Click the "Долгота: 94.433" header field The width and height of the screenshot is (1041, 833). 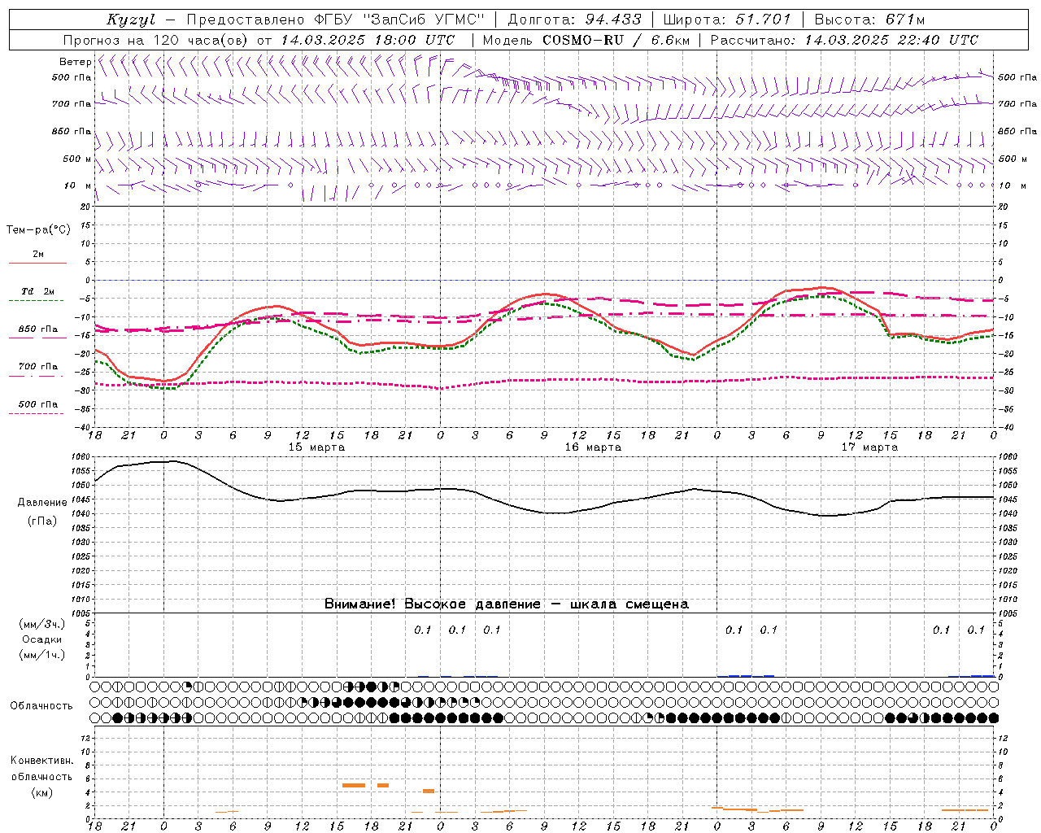[574, 20]
